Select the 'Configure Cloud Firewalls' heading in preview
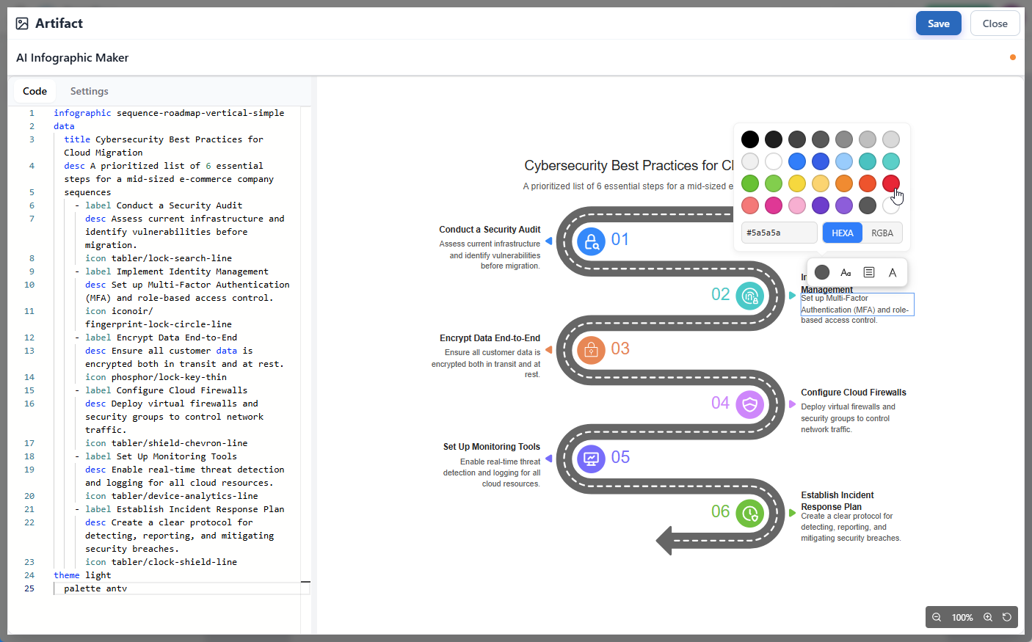The height and width of the screenshot is (642, 1032). (854, 393)
